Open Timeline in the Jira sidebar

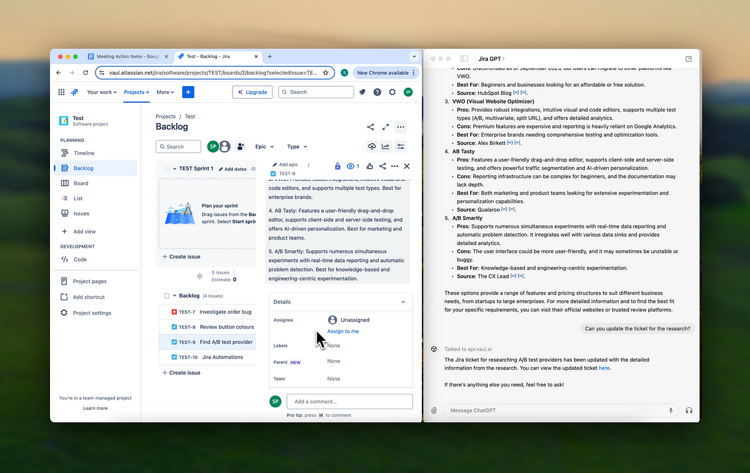click(x=95, y=153)
